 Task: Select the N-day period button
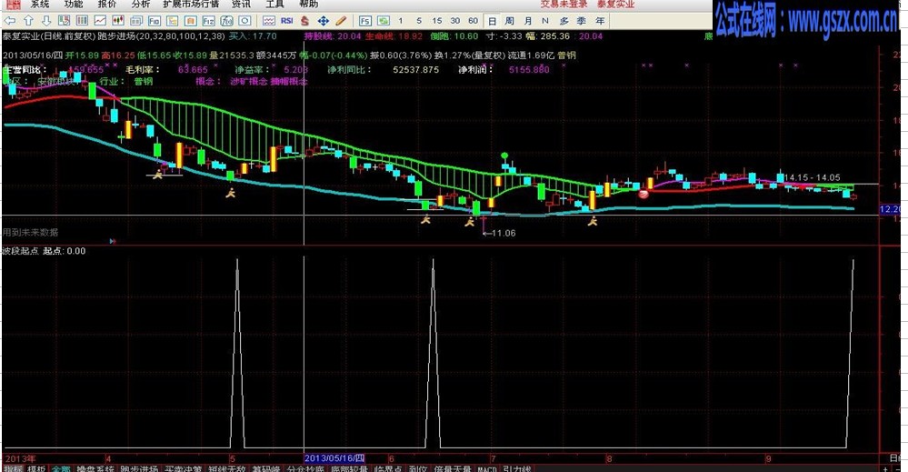545,21
